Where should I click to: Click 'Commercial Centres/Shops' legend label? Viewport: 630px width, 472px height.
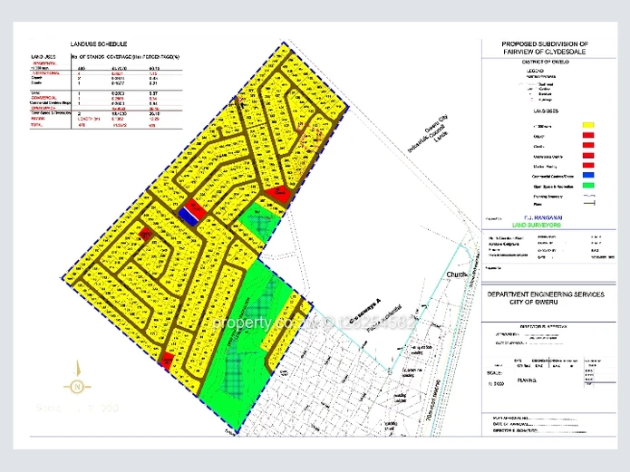(x=553, y=177)
